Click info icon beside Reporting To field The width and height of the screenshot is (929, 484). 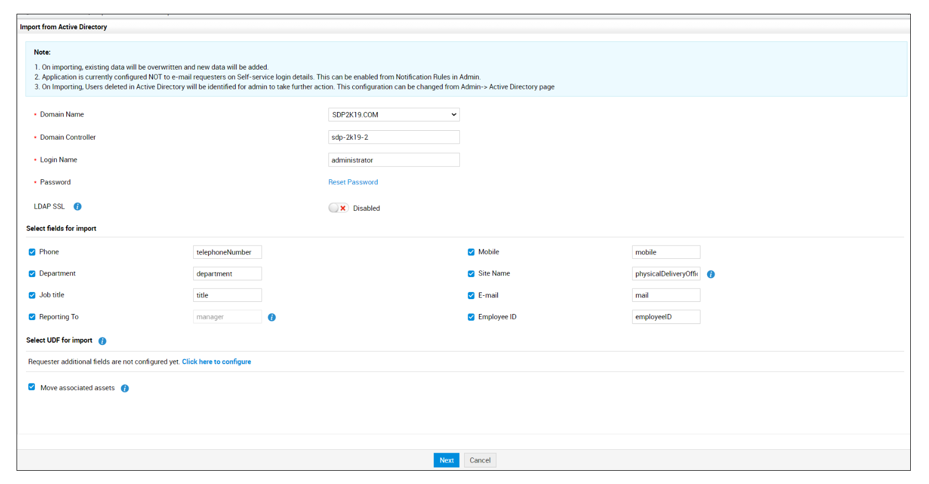click(272, 317)
